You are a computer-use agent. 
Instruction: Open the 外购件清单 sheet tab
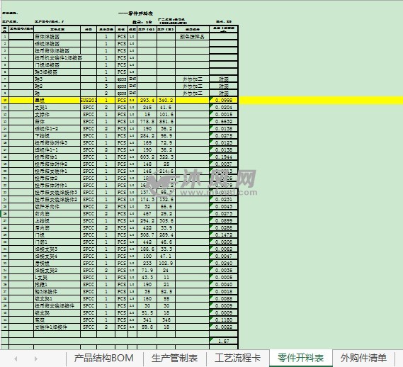click(x=363, y=358)
